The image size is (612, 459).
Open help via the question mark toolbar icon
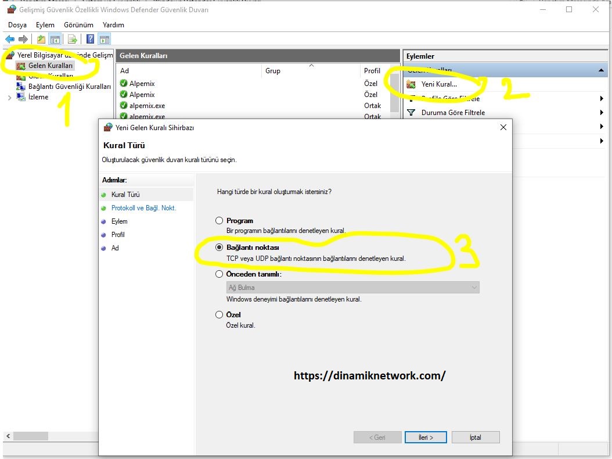pos(90,39)
